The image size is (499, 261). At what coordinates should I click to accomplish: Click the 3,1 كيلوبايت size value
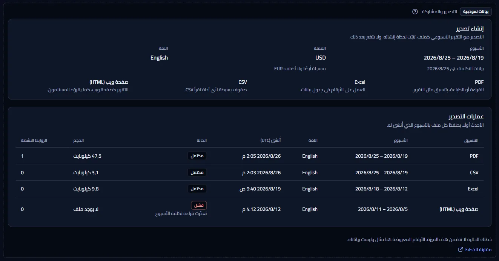tap(86, 173)
